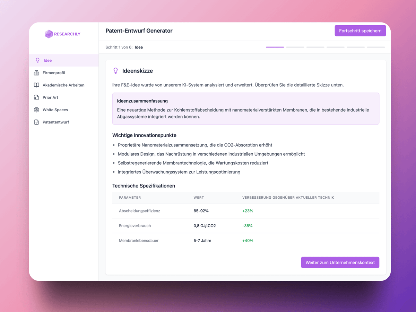
Task: Click the target icon for White Spaces
Action: click(36, 110)
